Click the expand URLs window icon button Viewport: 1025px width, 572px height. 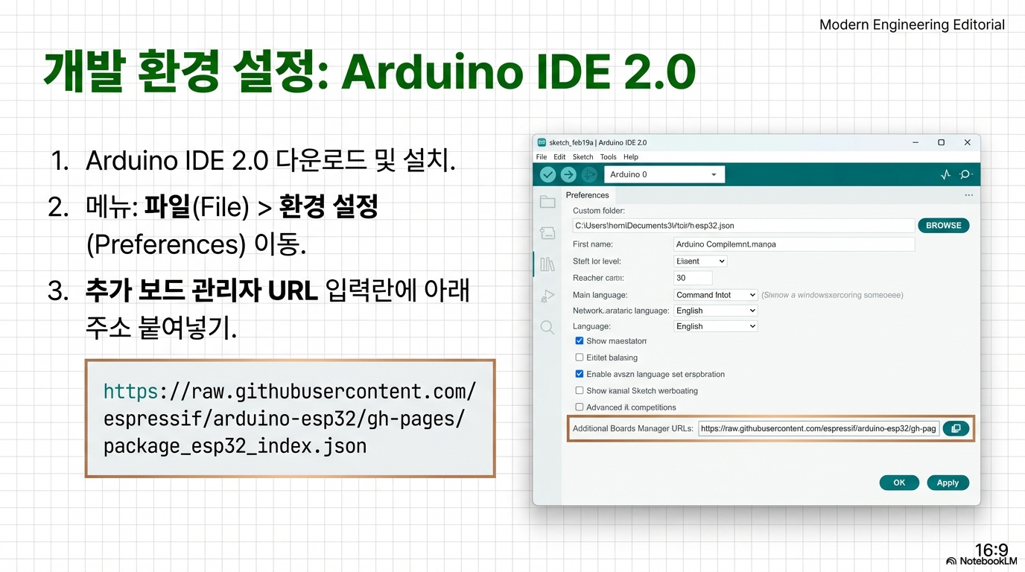point(956,428)
